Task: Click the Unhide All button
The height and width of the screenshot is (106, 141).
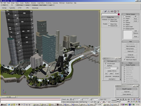Action: 130,55
